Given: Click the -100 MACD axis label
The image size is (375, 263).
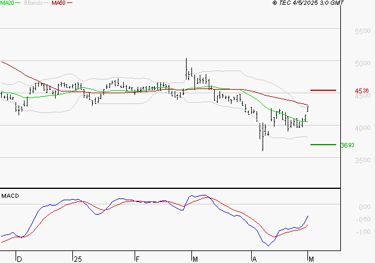Looking at the screenshot, I should point(362,232).
